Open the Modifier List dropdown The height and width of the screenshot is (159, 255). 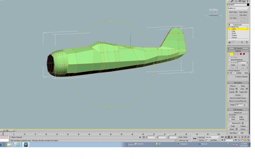pyautogui.click(x=238, y=8)
